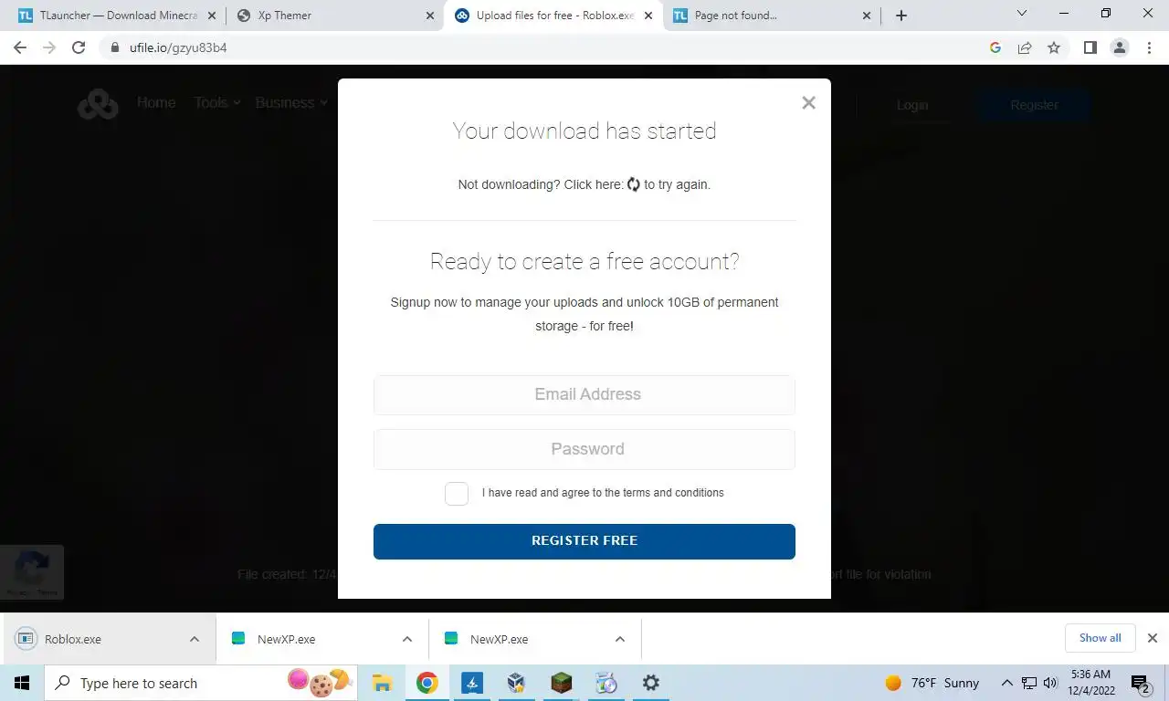Click the REGISTER FREE button
The height and width of the screenshot is (701, 1169).
pos(584,541)
